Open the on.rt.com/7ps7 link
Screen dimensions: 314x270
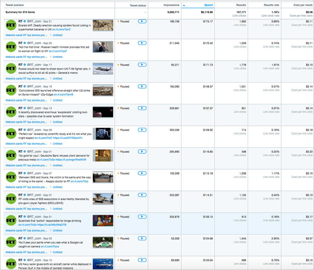[x=58, y=51]
